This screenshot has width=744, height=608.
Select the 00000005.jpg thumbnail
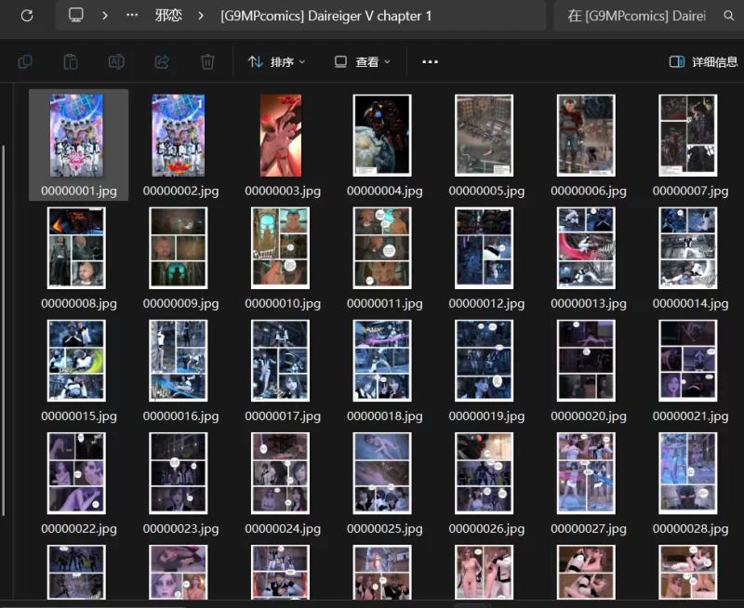pos(484,135)
